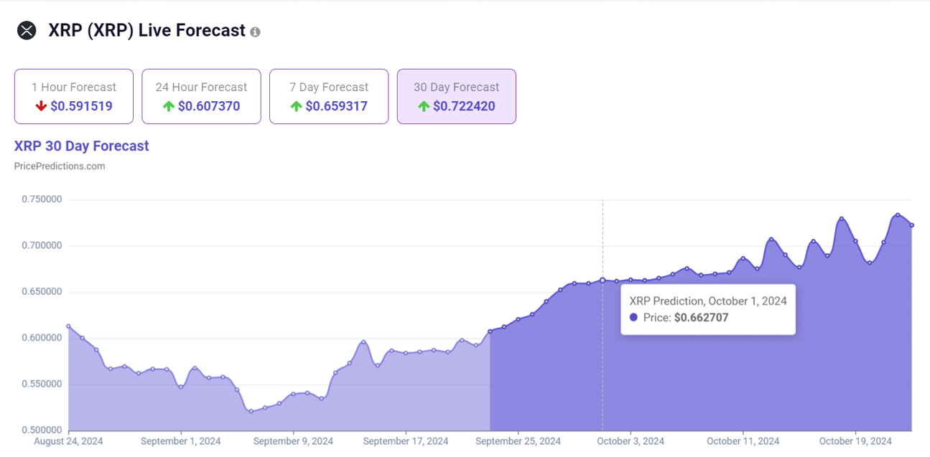Click the purple dot in the tooltip
Screen dimensions: 930x457
[633, 317]
